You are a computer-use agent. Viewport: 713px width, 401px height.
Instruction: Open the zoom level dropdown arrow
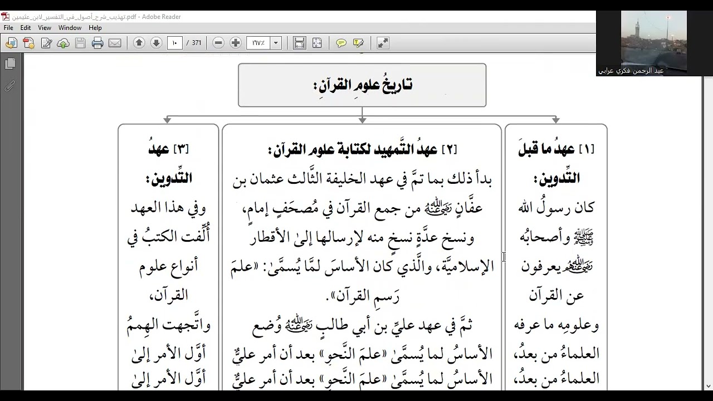coord(276,43)
